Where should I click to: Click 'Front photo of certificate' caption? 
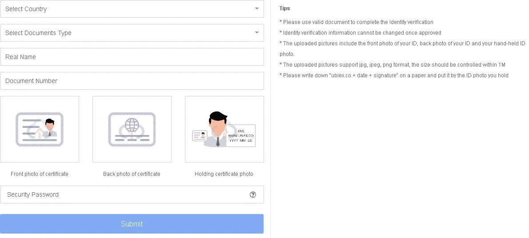click(40, 174)
